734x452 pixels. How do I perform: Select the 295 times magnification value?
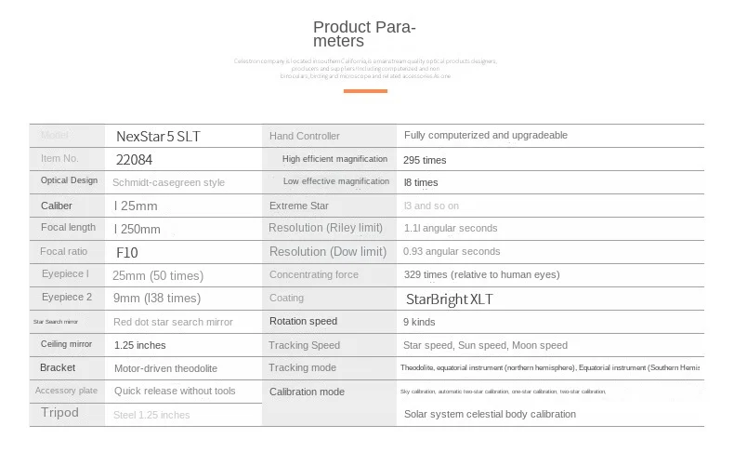425,160
